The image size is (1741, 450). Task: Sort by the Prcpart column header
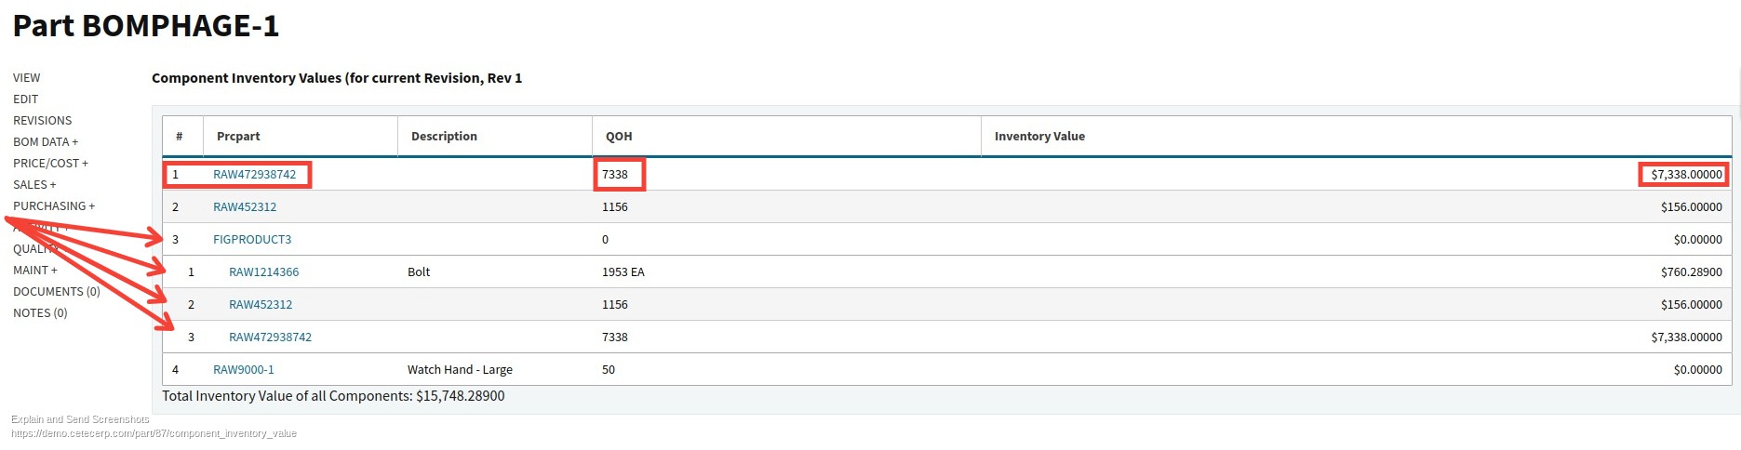tap(238, 137)
